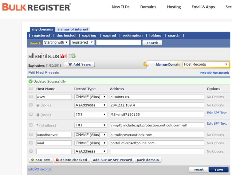232x175 pixels.
Task: Click the shopping cart icon on Add Years
Action: click(x=70, y=64)
